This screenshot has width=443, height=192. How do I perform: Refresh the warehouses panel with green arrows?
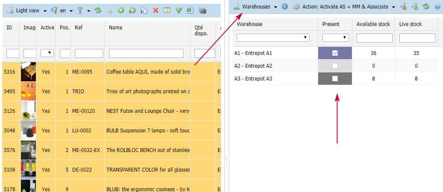click(425, 7)
